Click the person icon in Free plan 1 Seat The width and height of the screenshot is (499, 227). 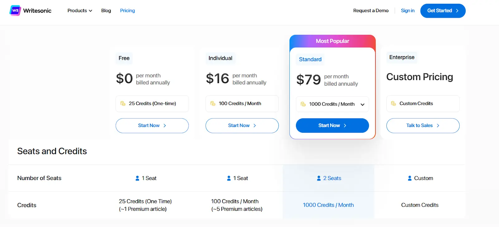pyautogui.click(x=138, y=178)
